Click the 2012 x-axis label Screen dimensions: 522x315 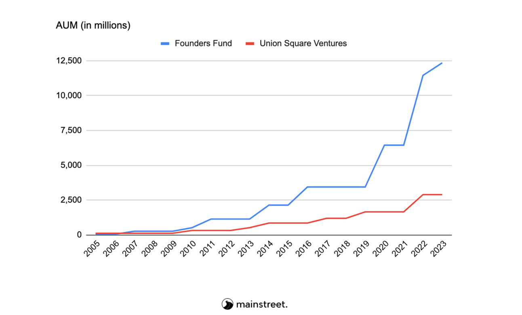227,248
